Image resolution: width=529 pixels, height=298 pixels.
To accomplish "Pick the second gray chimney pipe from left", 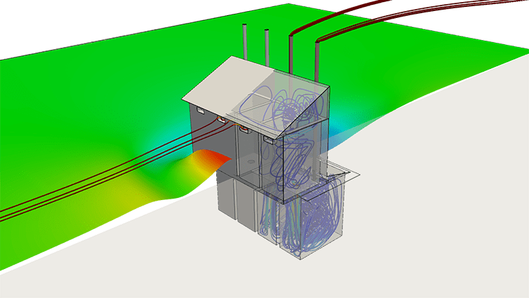I will click(x=267, y=48).
